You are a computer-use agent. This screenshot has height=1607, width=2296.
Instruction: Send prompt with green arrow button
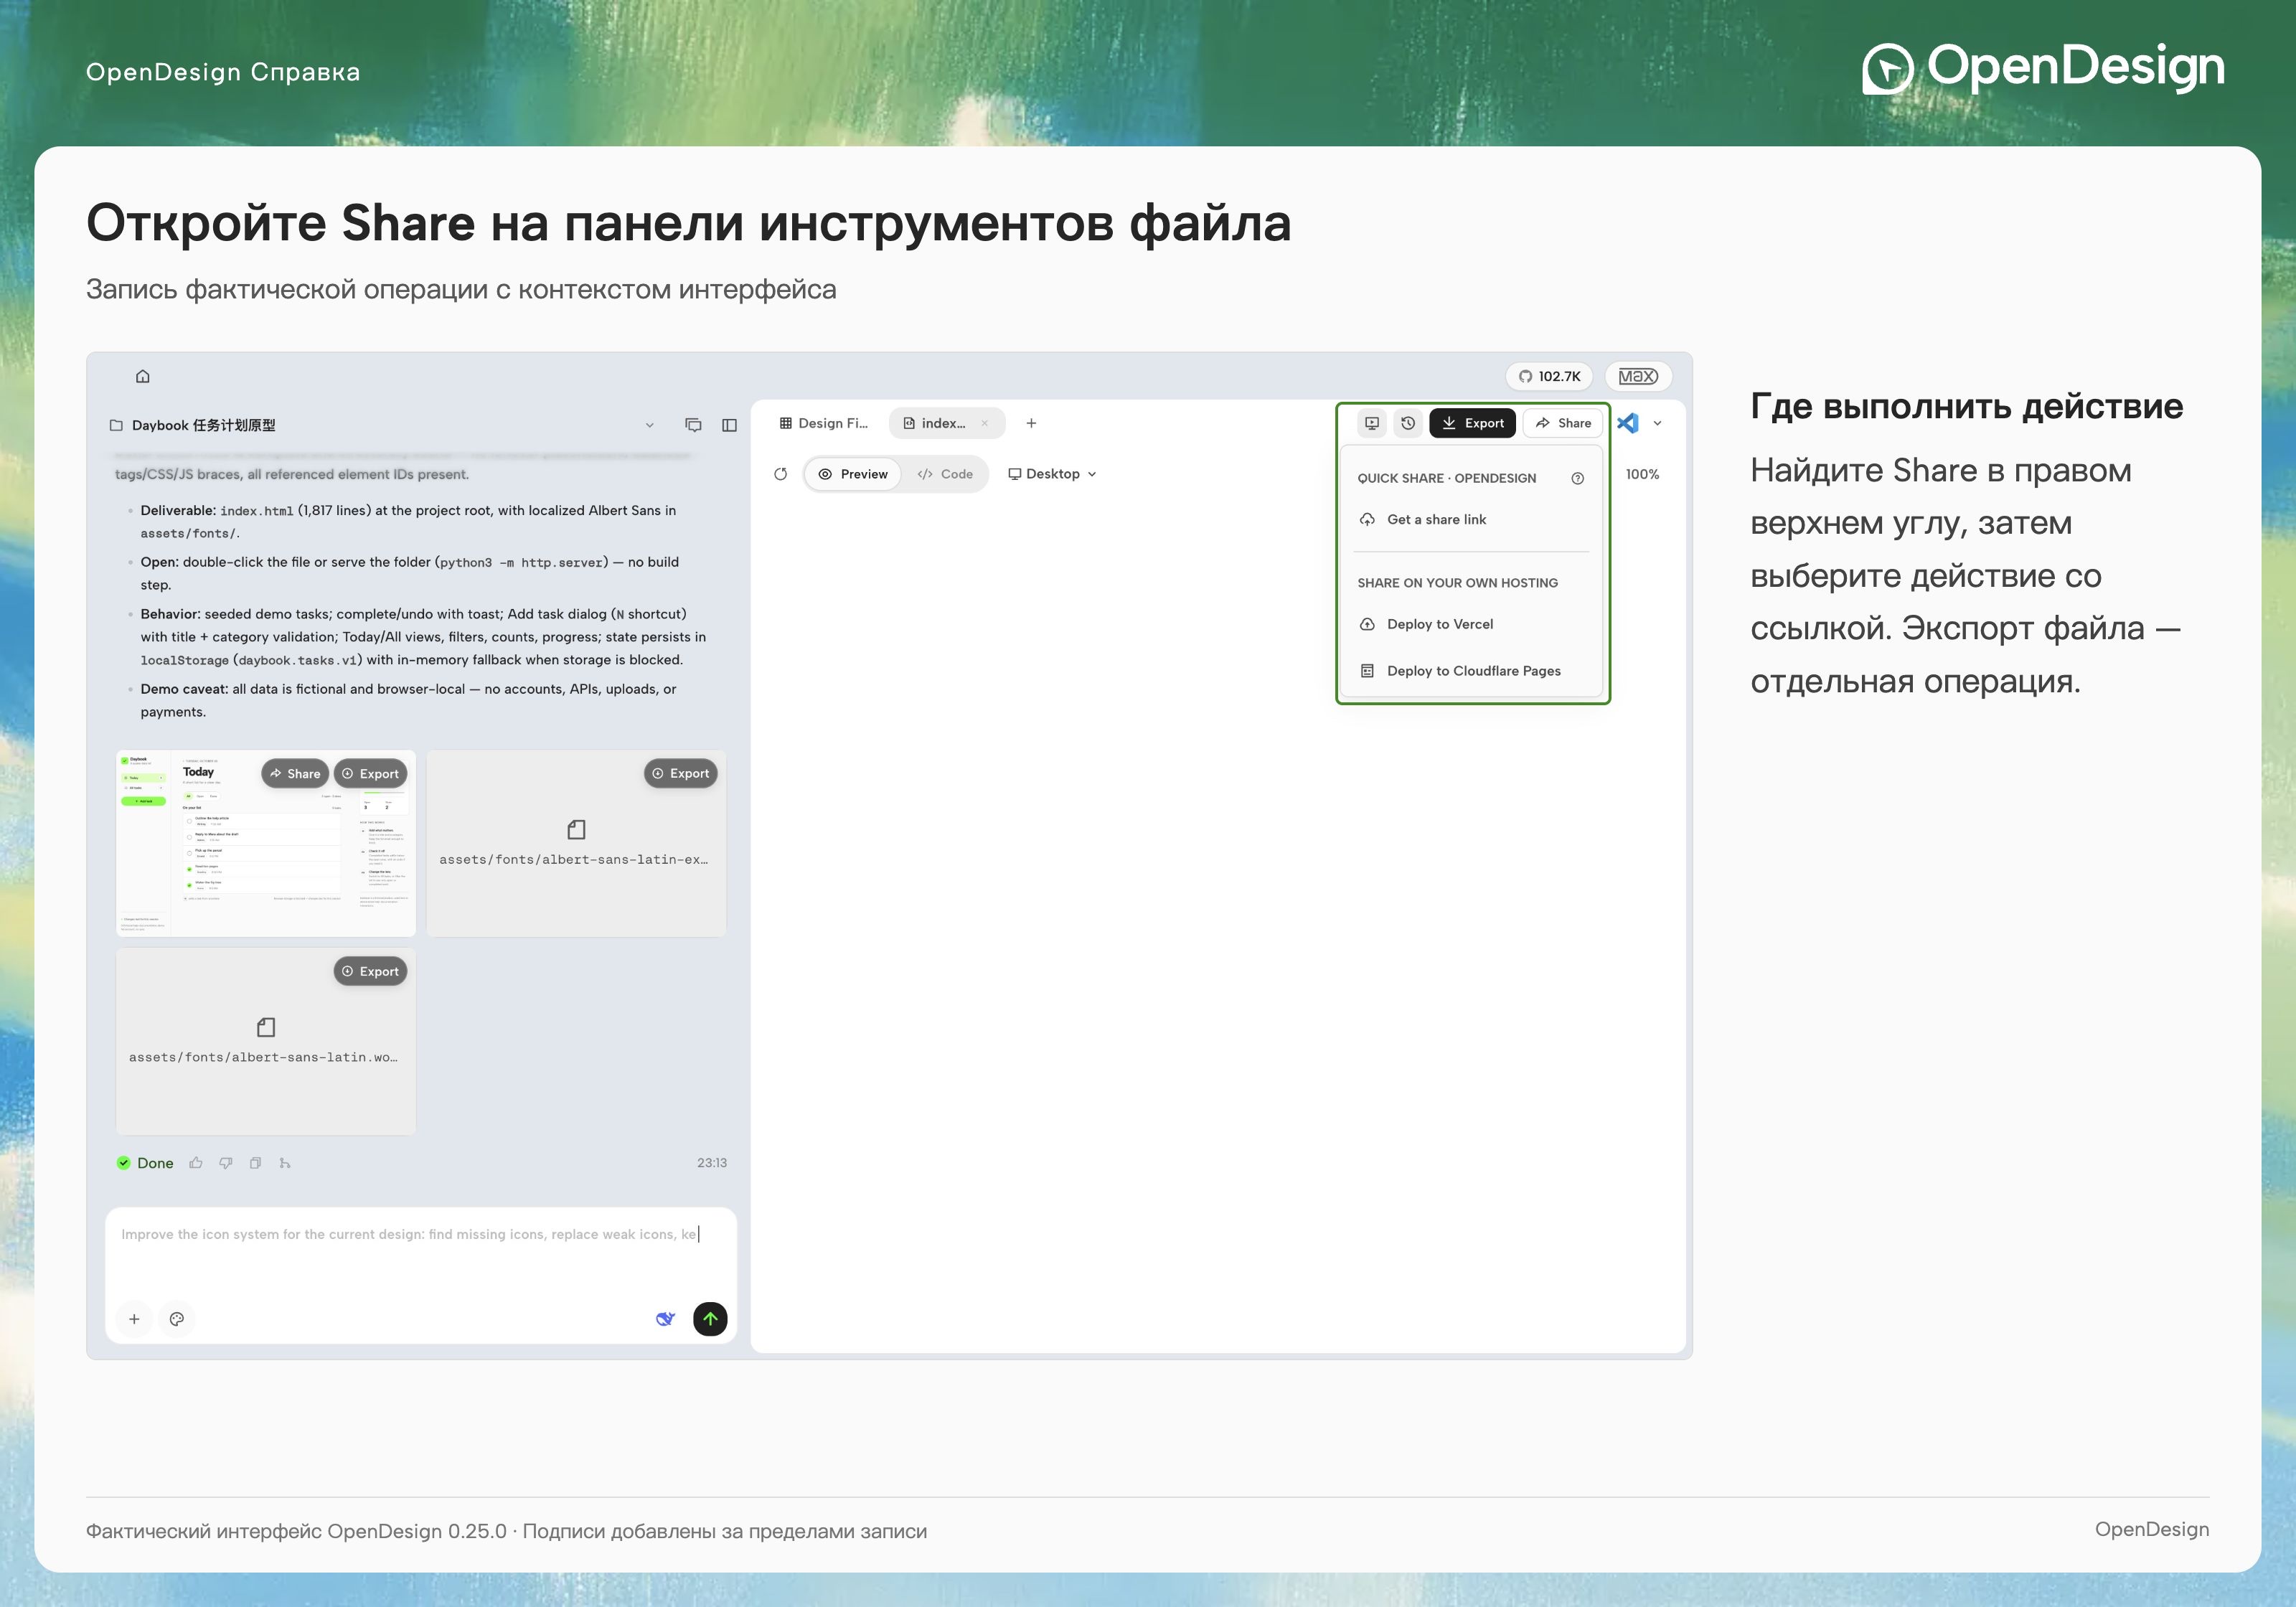click(710, 1319)
